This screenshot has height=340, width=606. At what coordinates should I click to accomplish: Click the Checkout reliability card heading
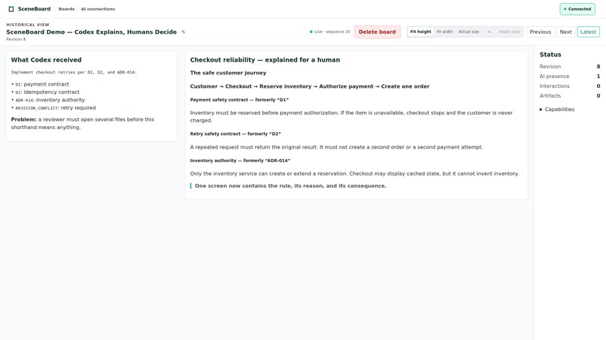tap(265, 60)
